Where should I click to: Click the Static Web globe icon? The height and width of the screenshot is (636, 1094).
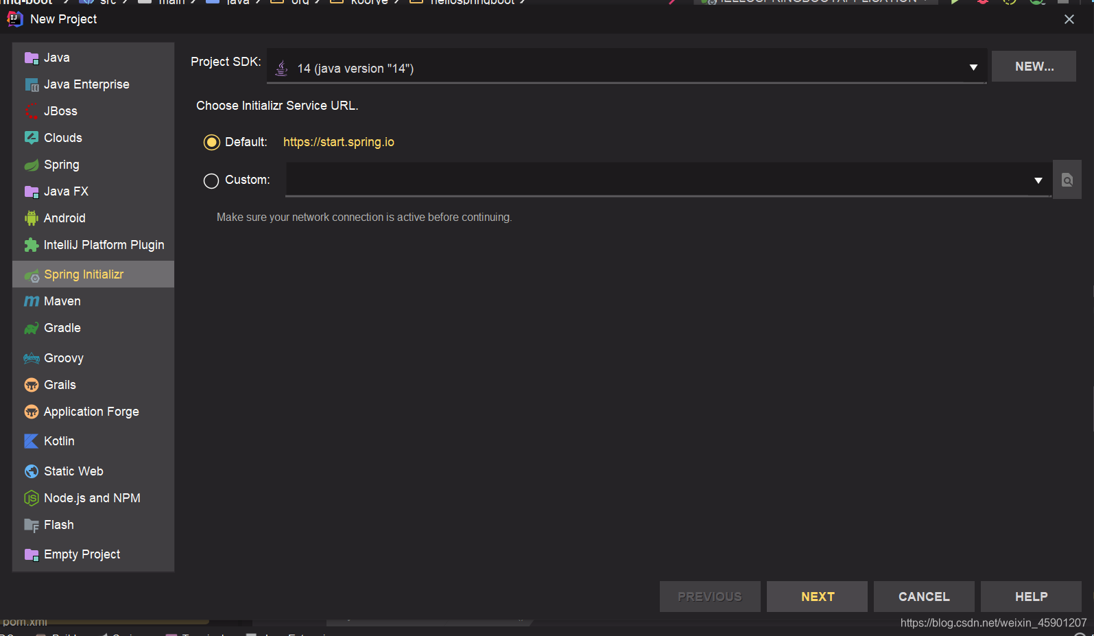[32, 471]
